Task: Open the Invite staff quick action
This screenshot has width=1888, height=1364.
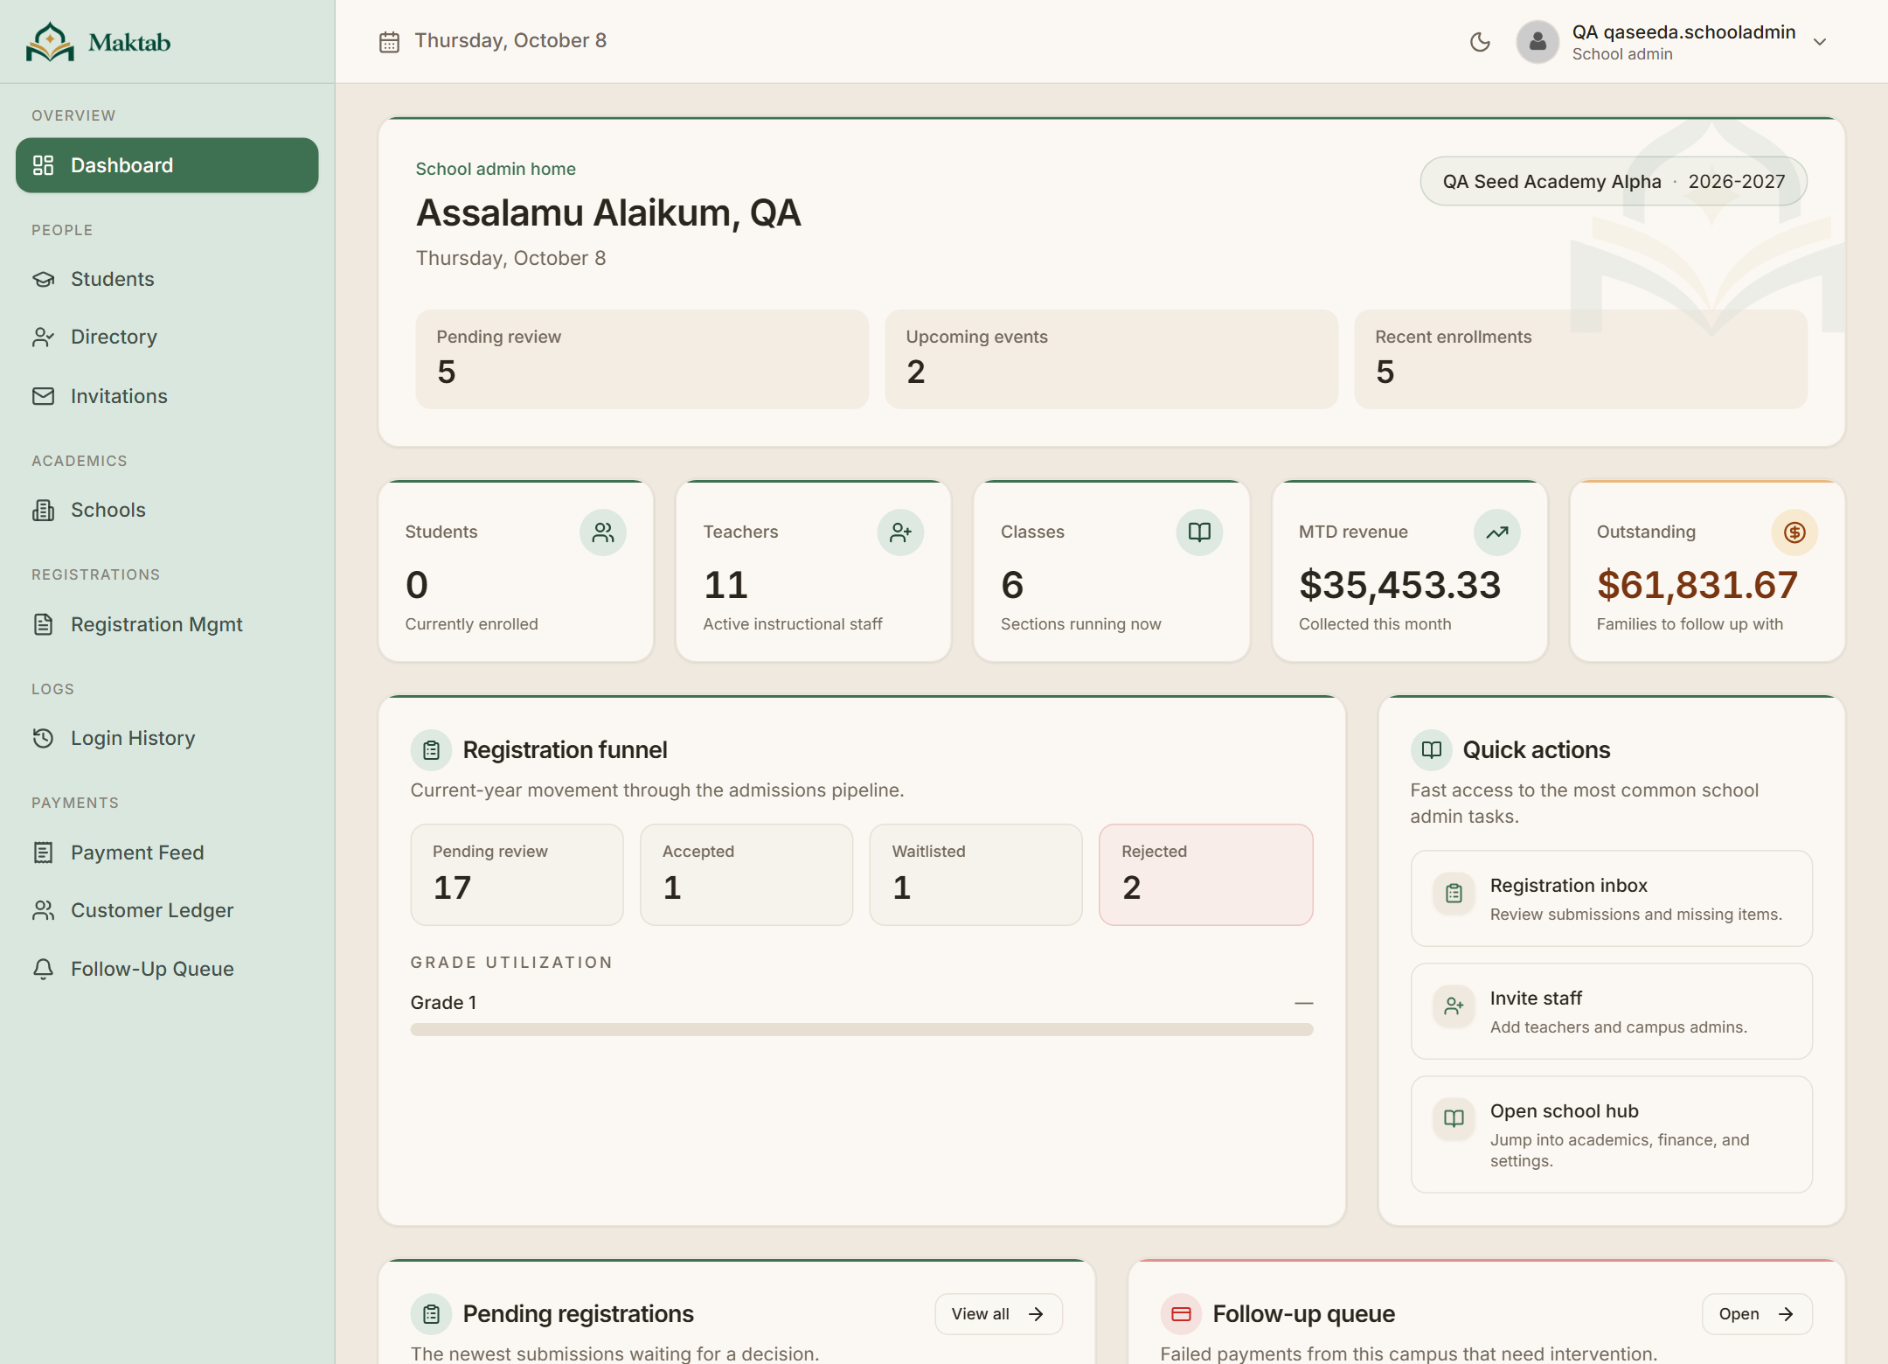Action: pos(1611,1012)
